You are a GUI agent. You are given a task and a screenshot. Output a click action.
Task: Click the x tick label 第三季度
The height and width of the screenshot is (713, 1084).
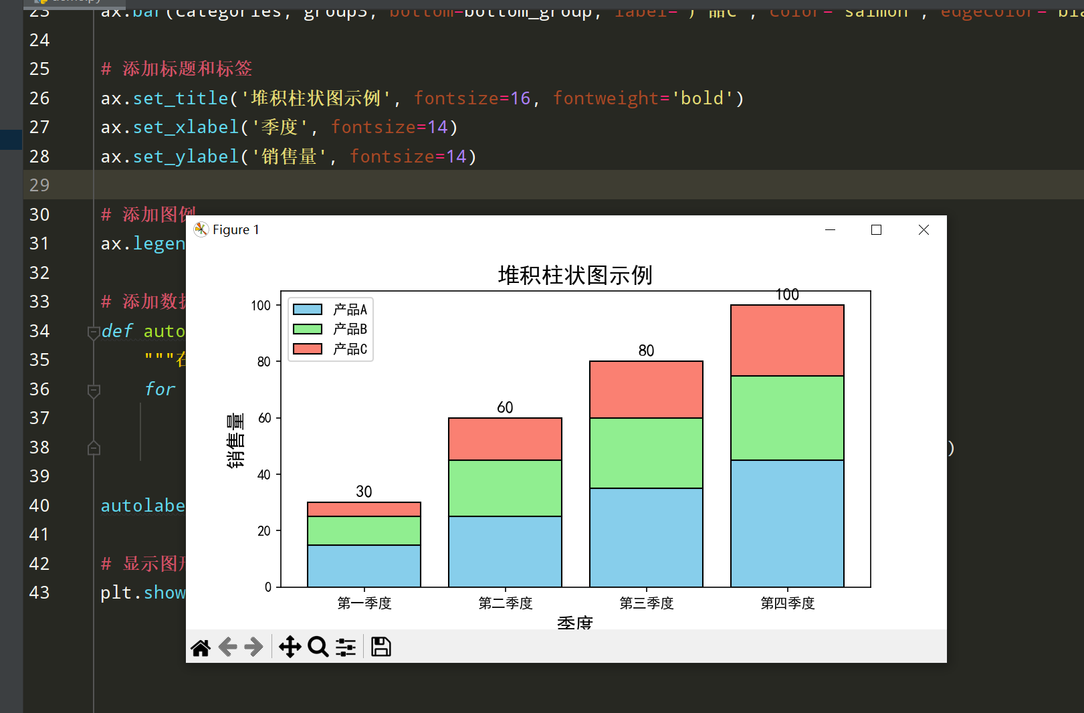(x=647, y=603)
